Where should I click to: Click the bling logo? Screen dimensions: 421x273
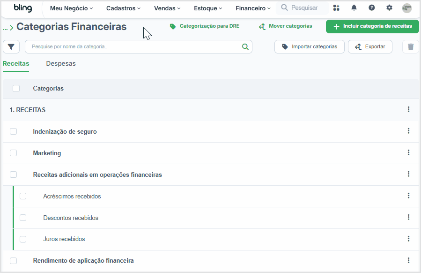[23, 8]
